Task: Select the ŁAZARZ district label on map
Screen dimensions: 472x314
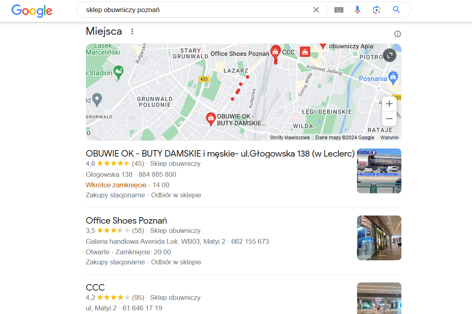Action: pyautogui.click(x=236, y=71)
